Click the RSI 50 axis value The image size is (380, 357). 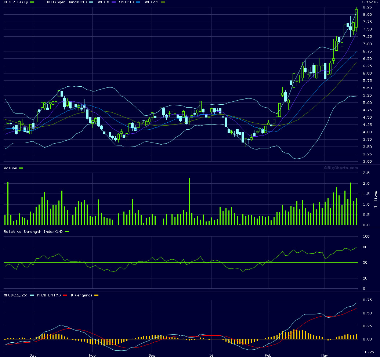pos(365,263)
